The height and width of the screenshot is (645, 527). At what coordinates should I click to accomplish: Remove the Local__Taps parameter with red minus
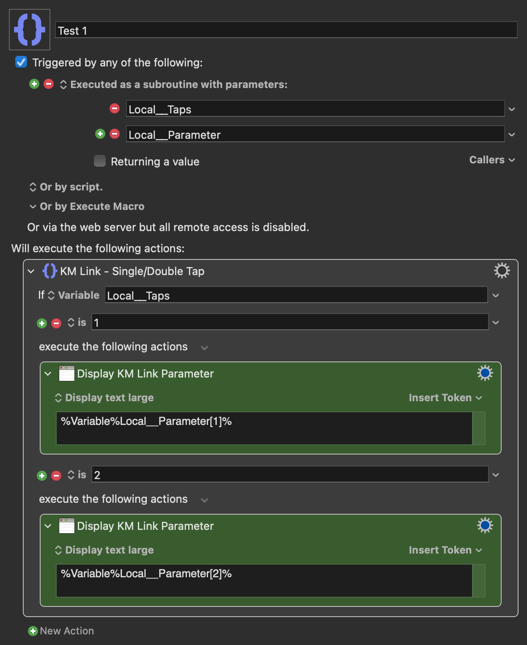(x=115, y=108)
